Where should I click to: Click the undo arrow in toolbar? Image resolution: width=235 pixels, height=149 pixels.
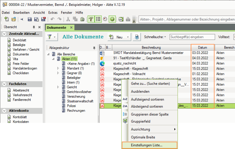[x=52, y=19]
